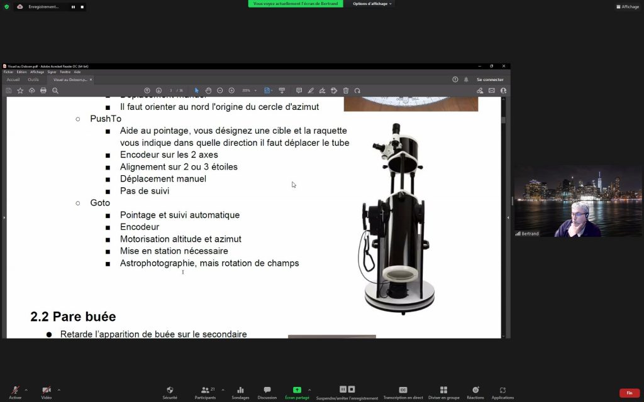
Task: Click the Se connecter button
Action: [x=490, y=80]
